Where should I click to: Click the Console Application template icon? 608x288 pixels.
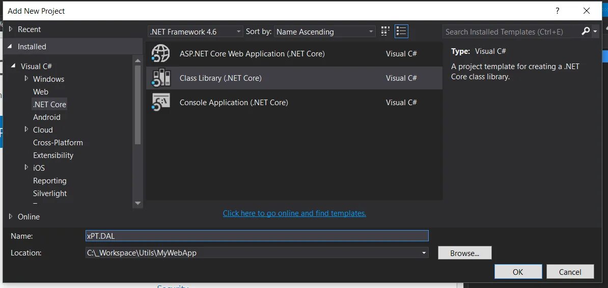pyautogui.click(x=161, y=103)
